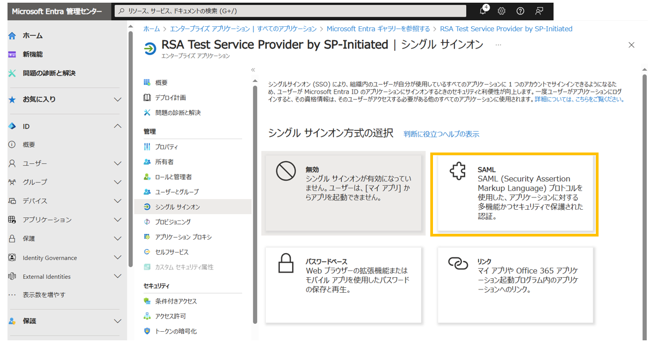Expand the ユーザー submenu chevron

point(118,164)
